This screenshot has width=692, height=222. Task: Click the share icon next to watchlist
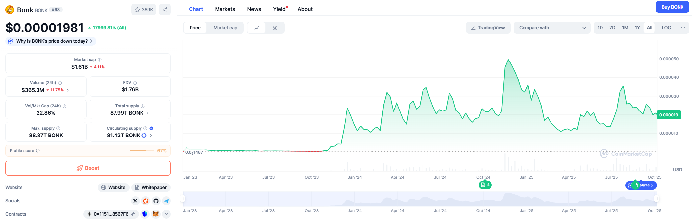point(165,10)
